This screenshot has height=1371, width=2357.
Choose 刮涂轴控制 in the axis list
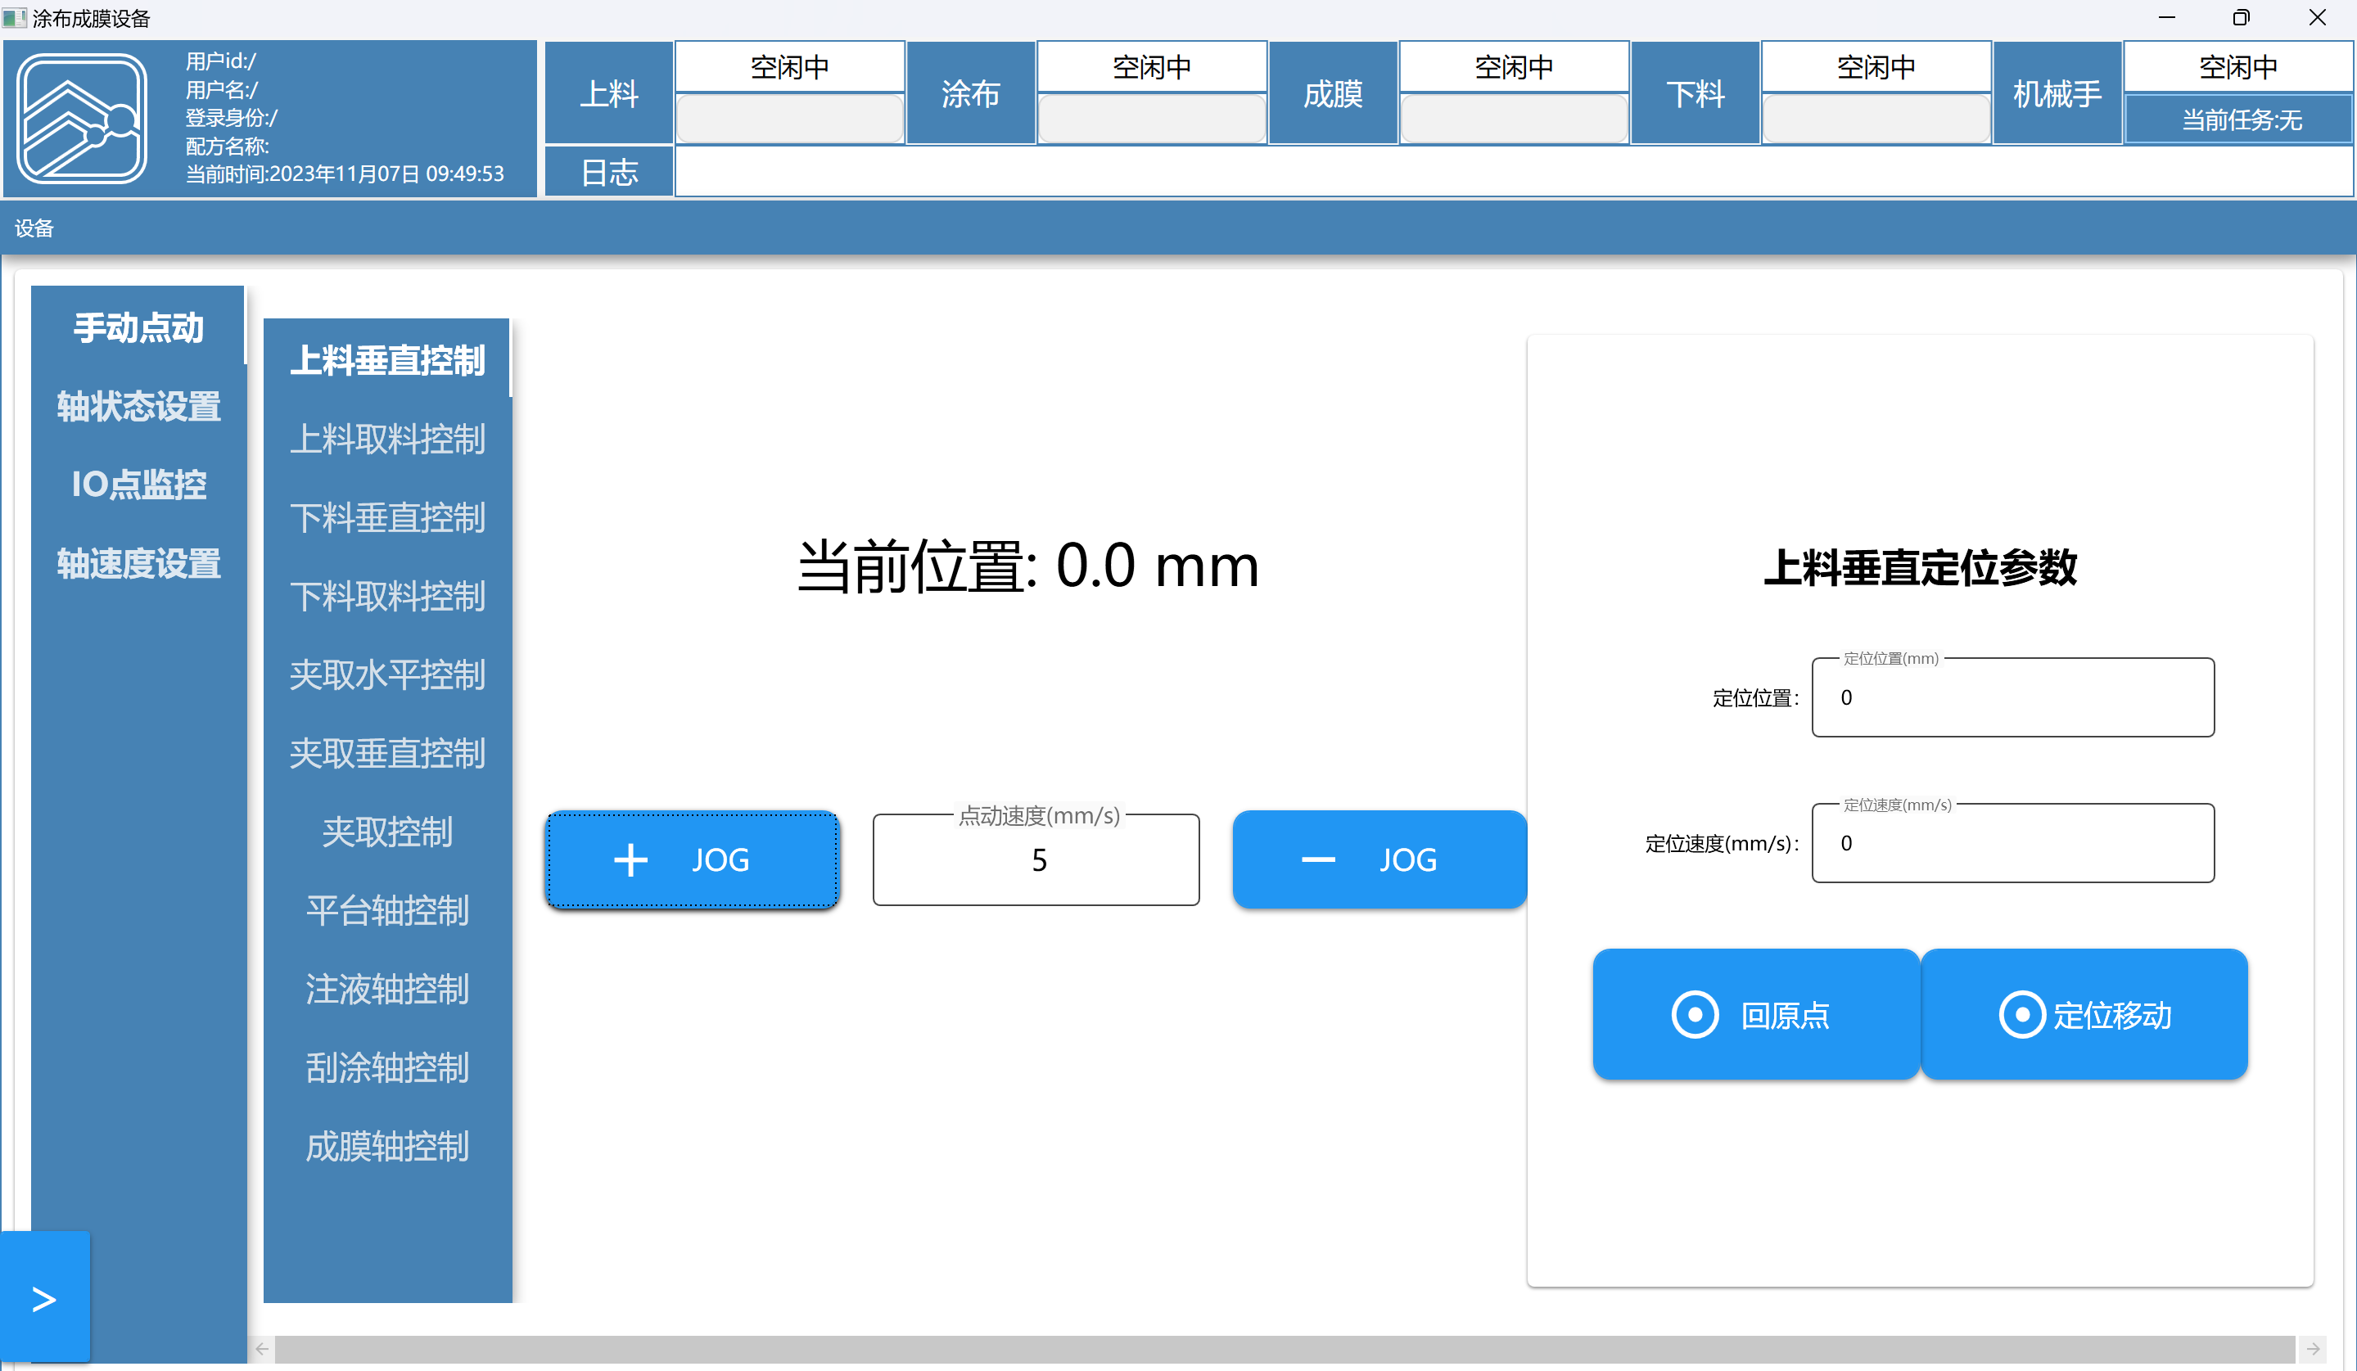[x=387, y=1067]
